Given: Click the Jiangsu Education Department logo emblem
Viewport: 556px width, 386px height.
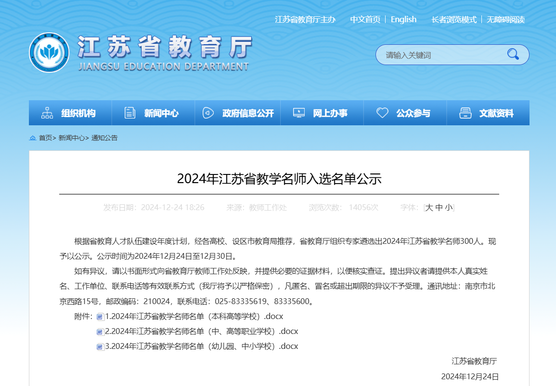Looking at the screenshot, I should (49, 53).
